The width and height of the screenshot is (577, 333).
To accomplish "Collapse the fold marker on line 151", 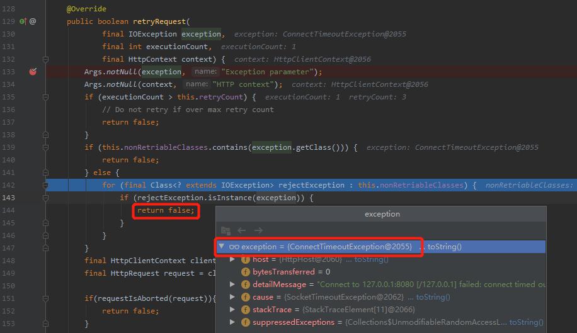I will pyautogui.click(x=45, y=298).
